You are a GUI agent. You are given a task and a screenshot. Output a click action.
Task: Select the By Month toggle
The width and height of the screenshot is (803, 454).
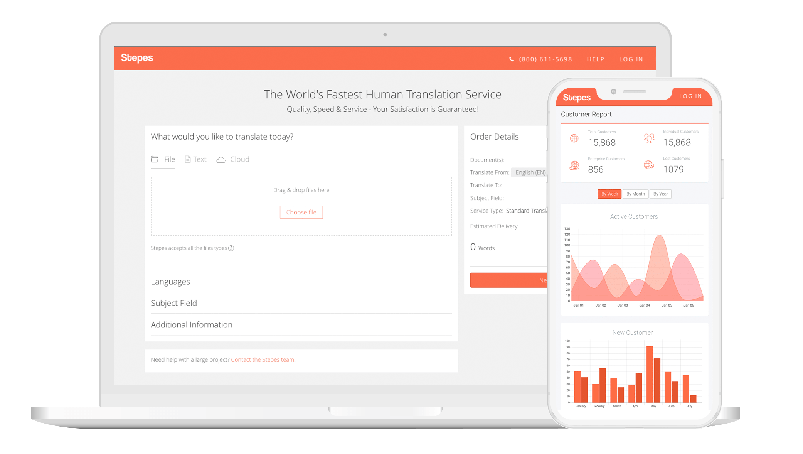tap(635, 194)
